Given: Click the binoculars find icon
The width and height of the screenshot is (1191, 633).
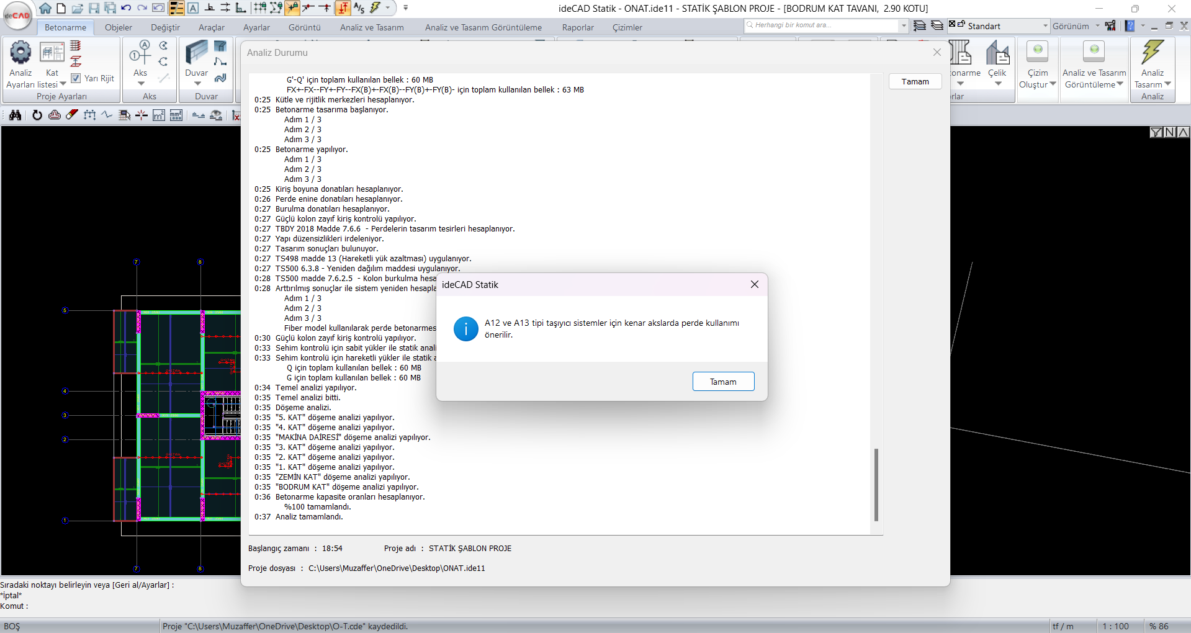Looking at the screenshot, I should pyautogui.click(x=15, y=115).
